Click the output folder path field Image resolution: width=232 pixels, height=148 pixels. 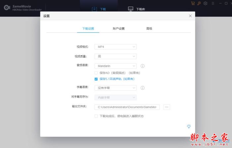click(127, 107)
